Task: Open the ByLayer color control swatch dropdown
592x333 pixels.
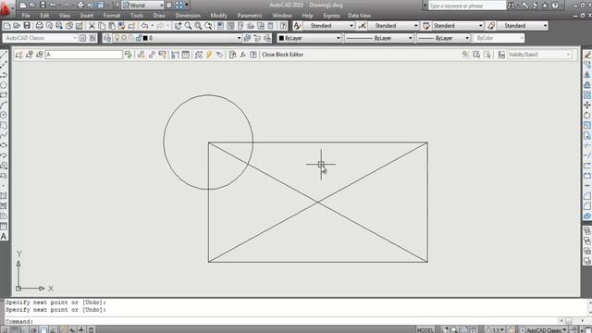Action: pyautogui.click(x=309, y=38)
